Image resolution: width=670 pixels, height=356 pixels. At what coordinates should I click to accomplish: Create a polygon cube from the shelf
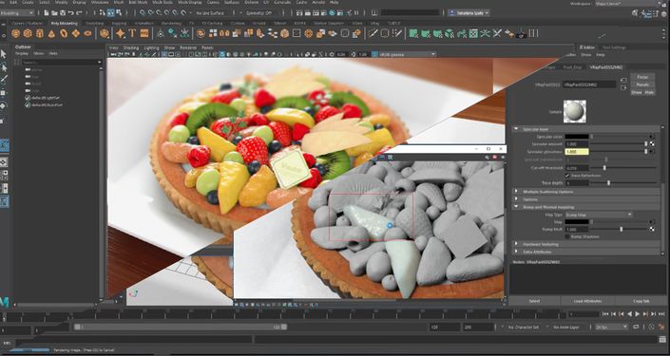tap(28, 33)
